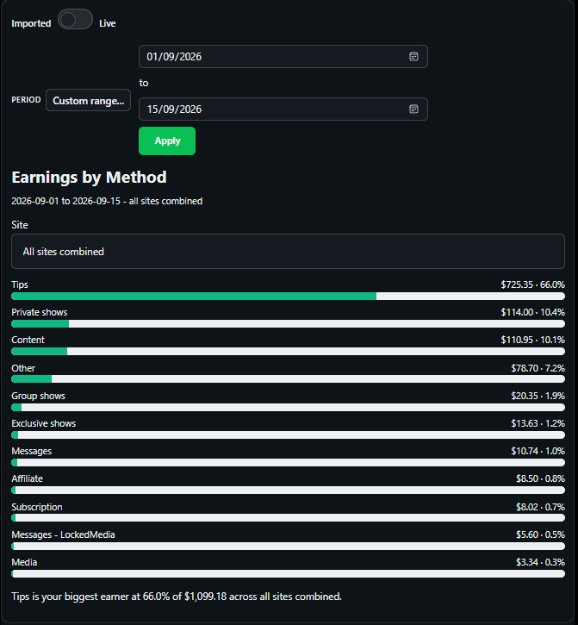Click the 'Media' method label
The height and width of the screenshot is (625, 578).
click(24, 562)
